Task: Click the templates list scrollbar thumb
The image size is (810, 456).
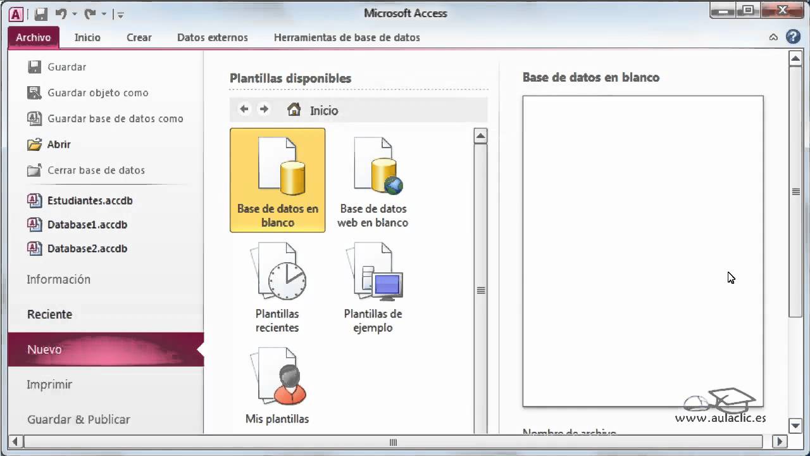Action: click(x=481, y=290)
